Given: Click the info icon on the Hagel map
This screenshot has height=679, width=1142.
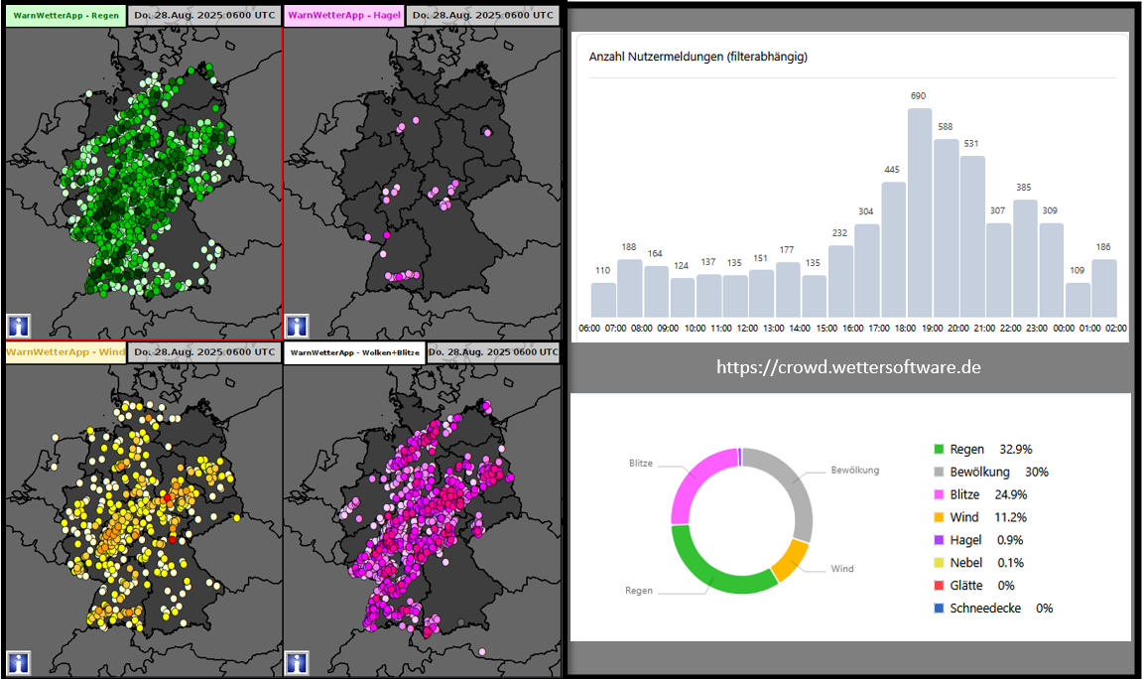Looking at the screenshot, I should click(297, 326).
